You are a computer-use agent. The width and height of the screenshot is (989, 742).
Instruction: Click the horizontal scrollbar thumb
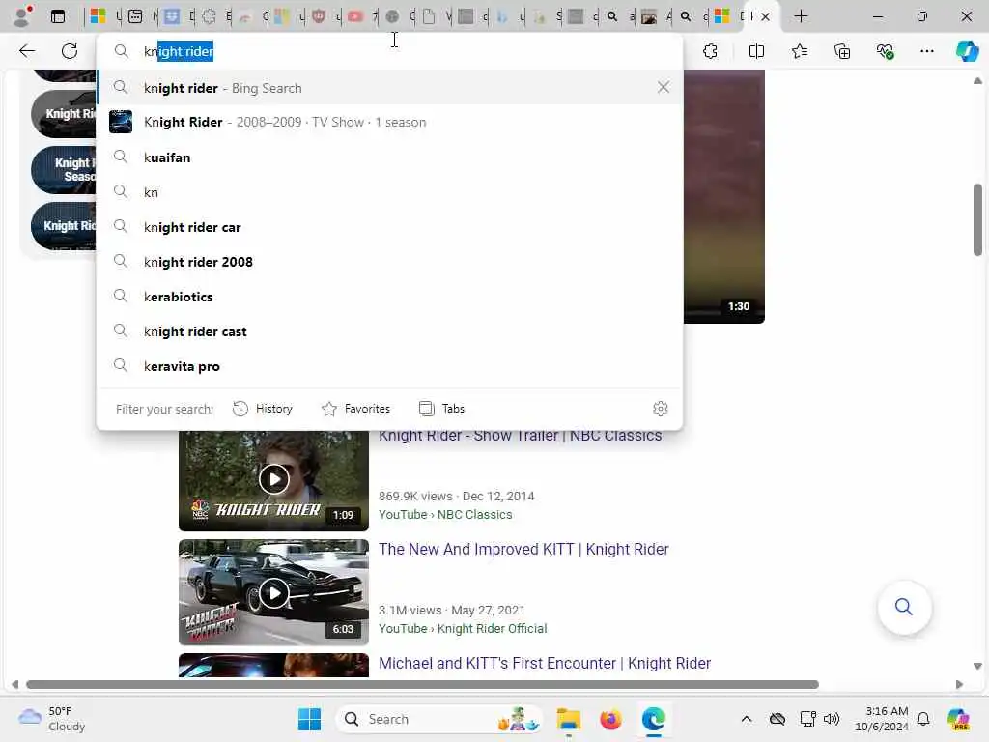423,685
